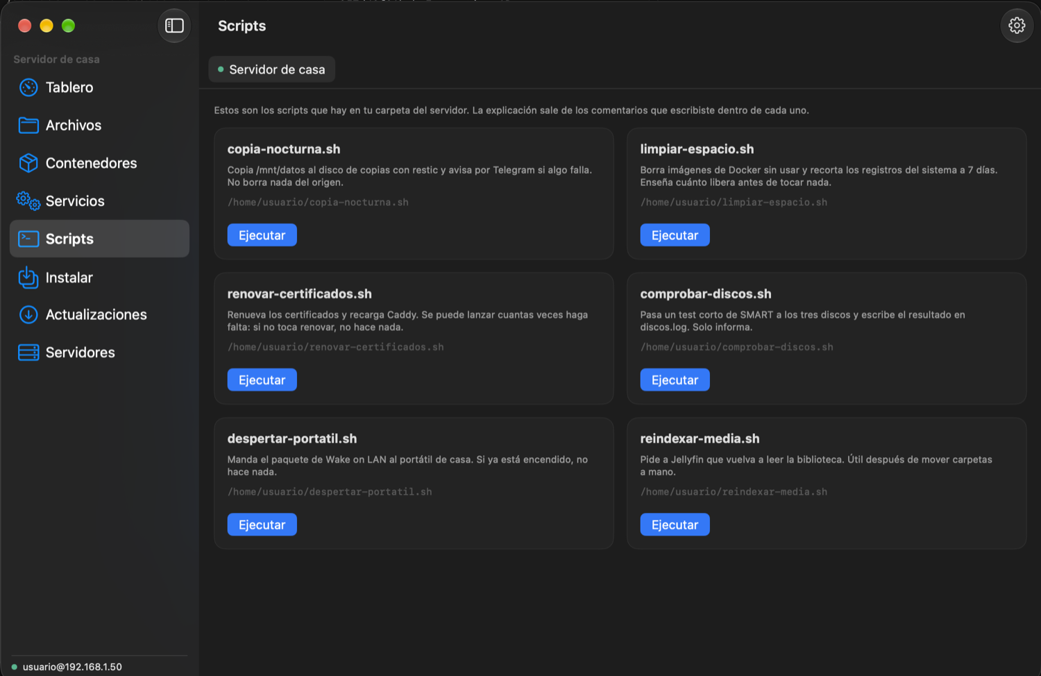Click path /home/usuario/comprobar-discos.sh
This screenshot has width=1041, height=676.
tap(736, 347)
